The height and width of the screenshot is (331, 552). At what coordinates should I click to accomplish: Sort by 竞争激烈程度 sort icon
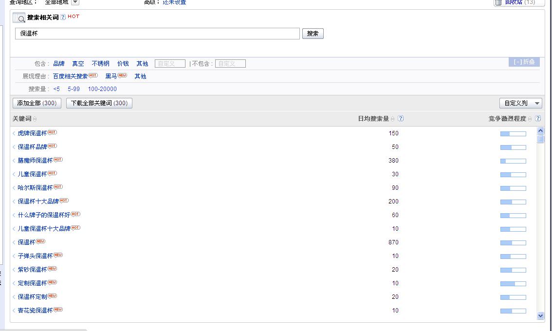(530, 119)
